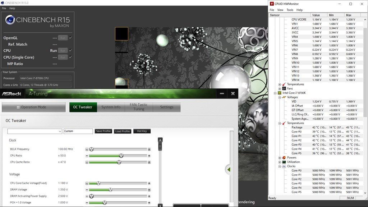The height and width of the screenshot is (207, 368).
Task: Raise CPU Core/Cache Voltage with plus icon
Action: click(x=149, y=183)
